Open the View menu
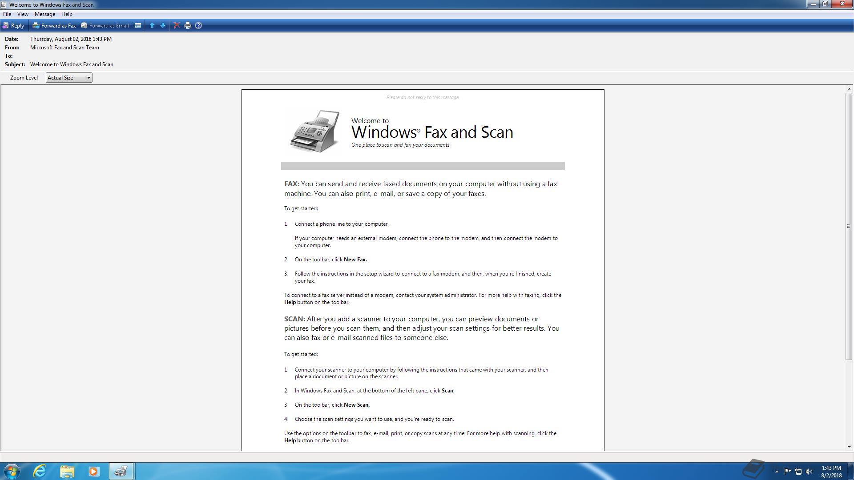 click(23, 14)
